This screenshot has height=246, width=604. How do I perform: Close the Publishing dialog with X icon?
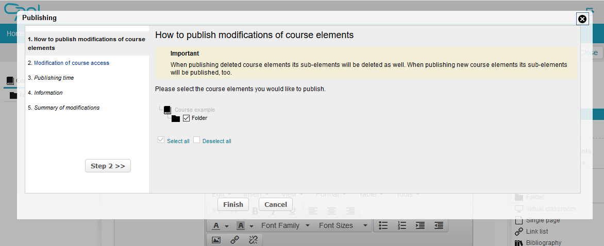[582, 19]
